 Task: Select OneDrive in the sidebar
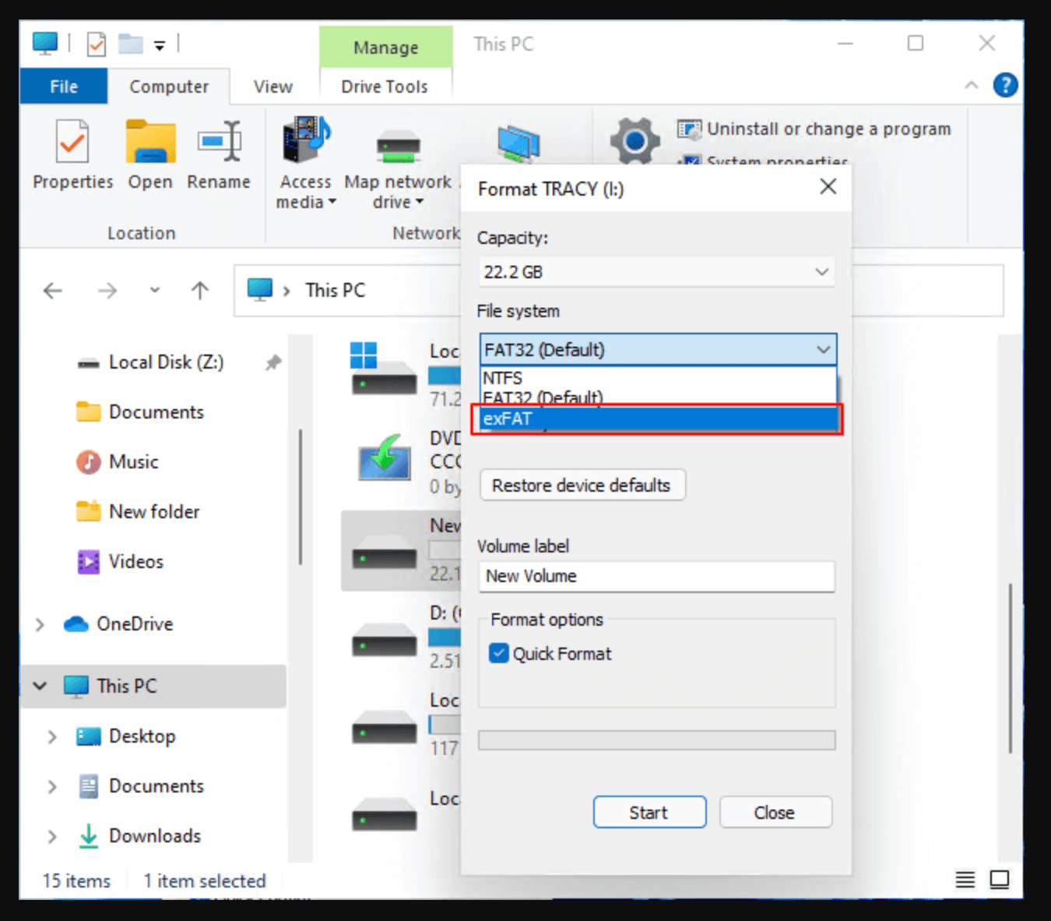point(134,623)
